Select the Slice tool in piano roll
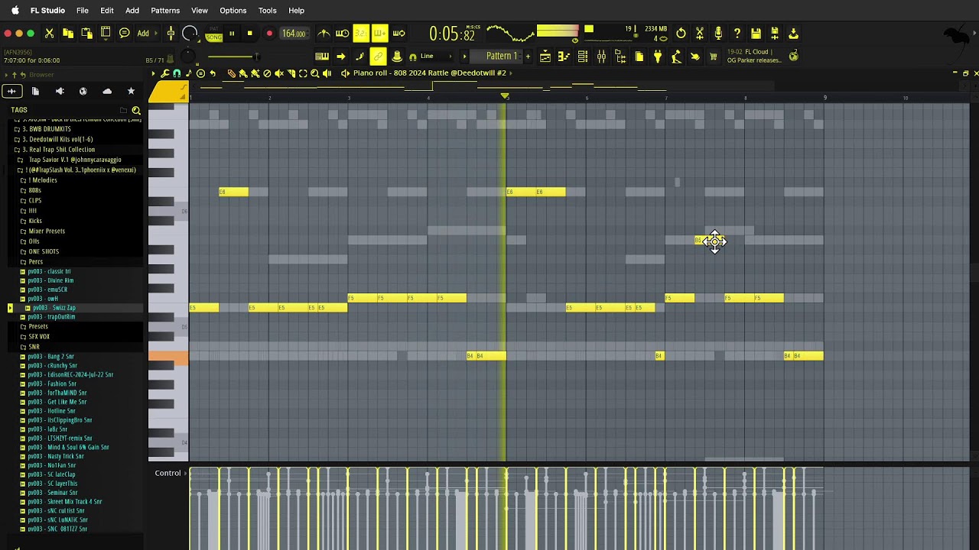979x550 pixels. (x=291, y=73)
